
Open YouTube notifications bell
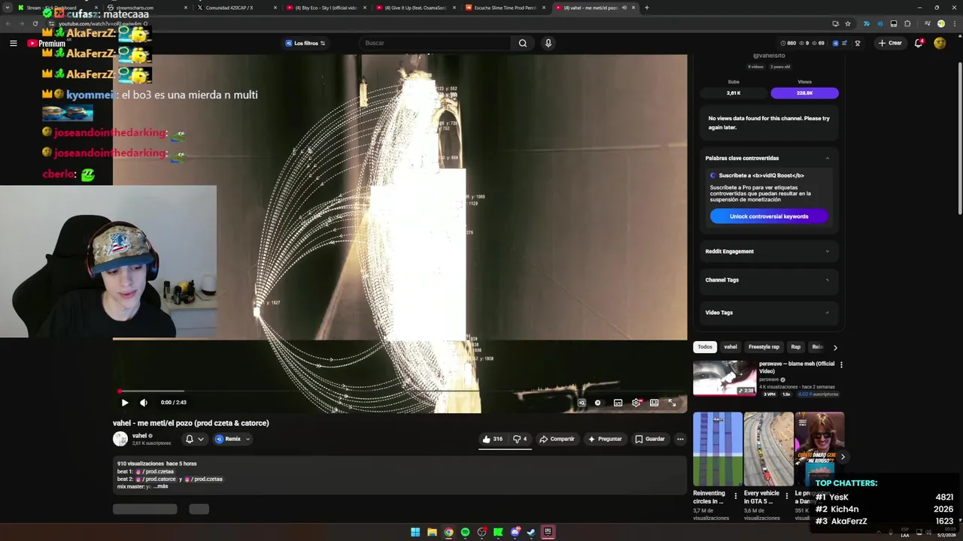click(x=919, y=43)
